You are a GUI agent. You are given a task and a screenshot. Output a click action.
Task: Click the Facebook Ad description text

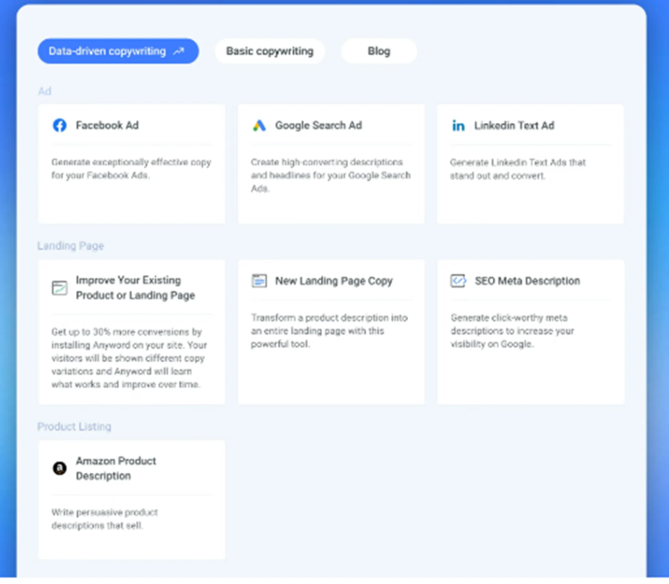point(131,169)
